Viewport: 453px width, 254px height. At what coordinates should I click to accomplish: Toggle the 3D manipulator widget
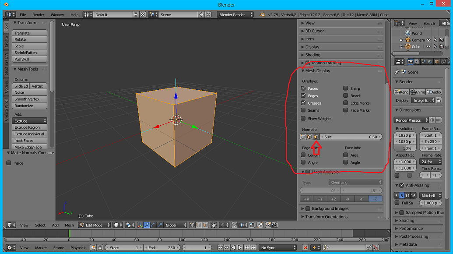140,225
